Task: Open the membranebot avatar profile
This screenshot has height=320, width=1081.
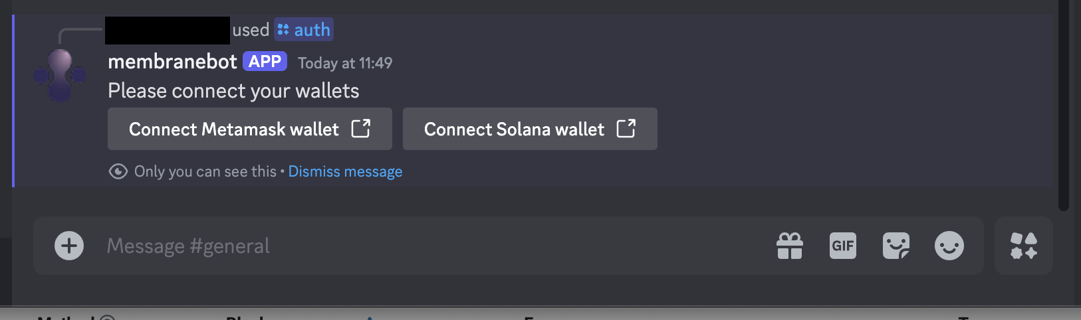Action: pos(60,75)
